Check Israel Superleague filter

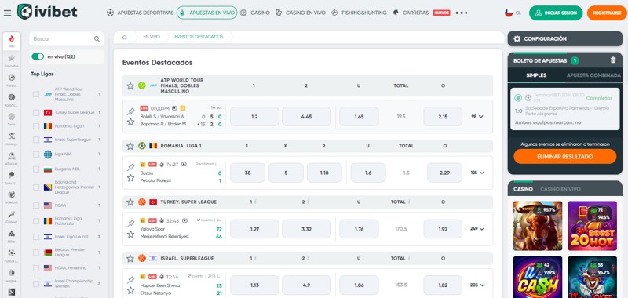tap(36, 140)
